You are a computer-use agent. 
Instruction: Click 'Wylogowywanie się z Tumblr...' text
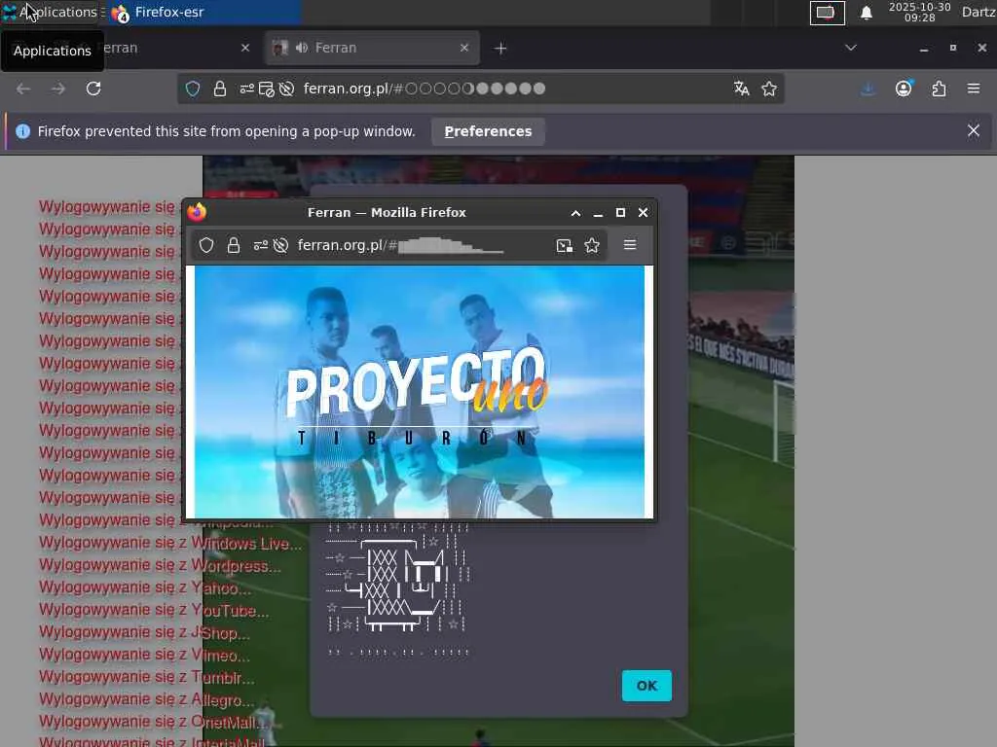tap(147, 677)
